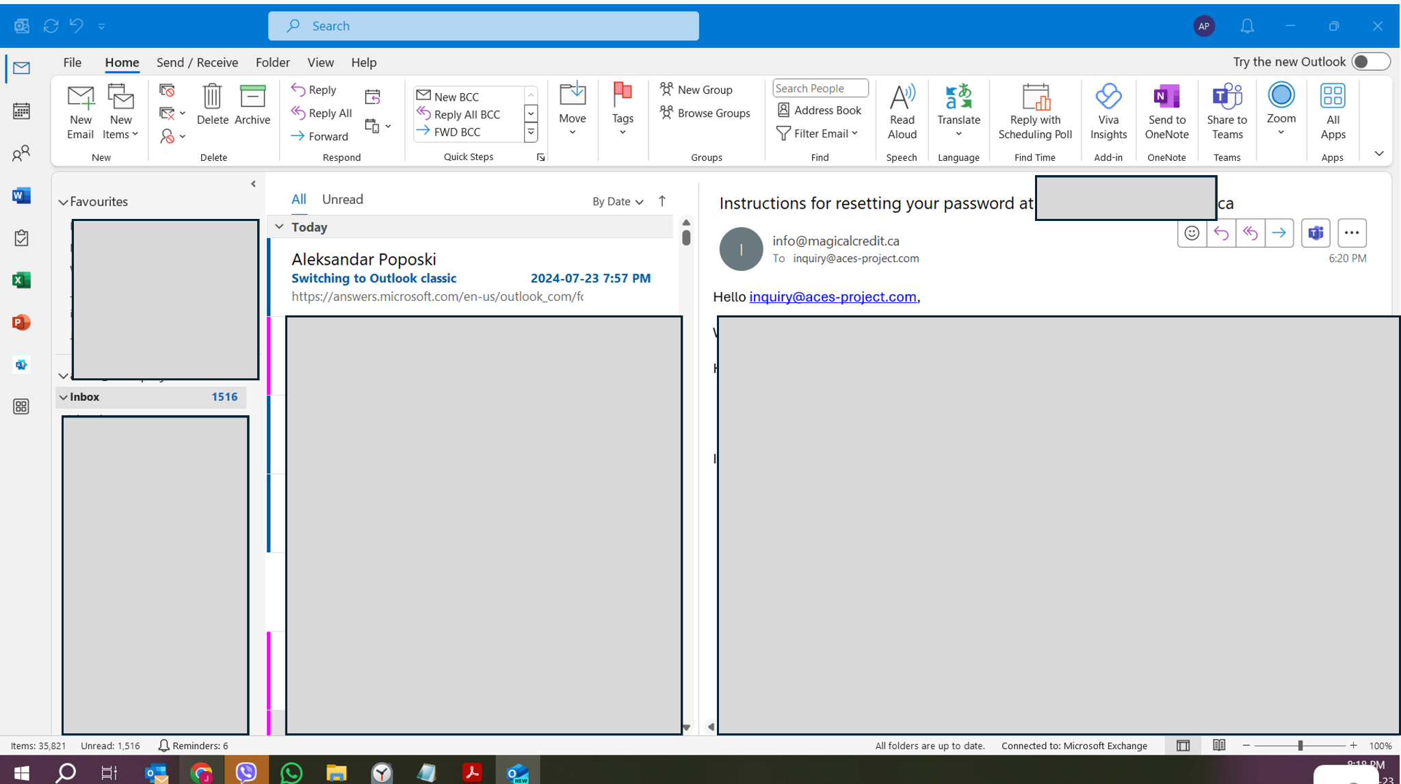
Task: Create a New Email
Action: tap(79, 112)
